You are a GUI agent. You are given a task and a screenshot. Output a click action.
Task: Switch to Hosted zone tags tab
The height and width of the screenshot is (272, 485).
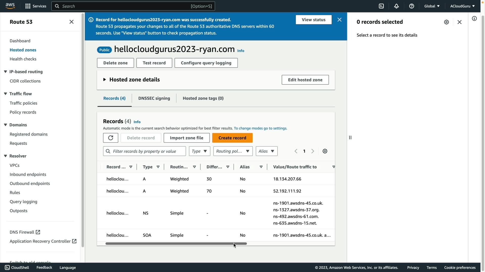203,98
